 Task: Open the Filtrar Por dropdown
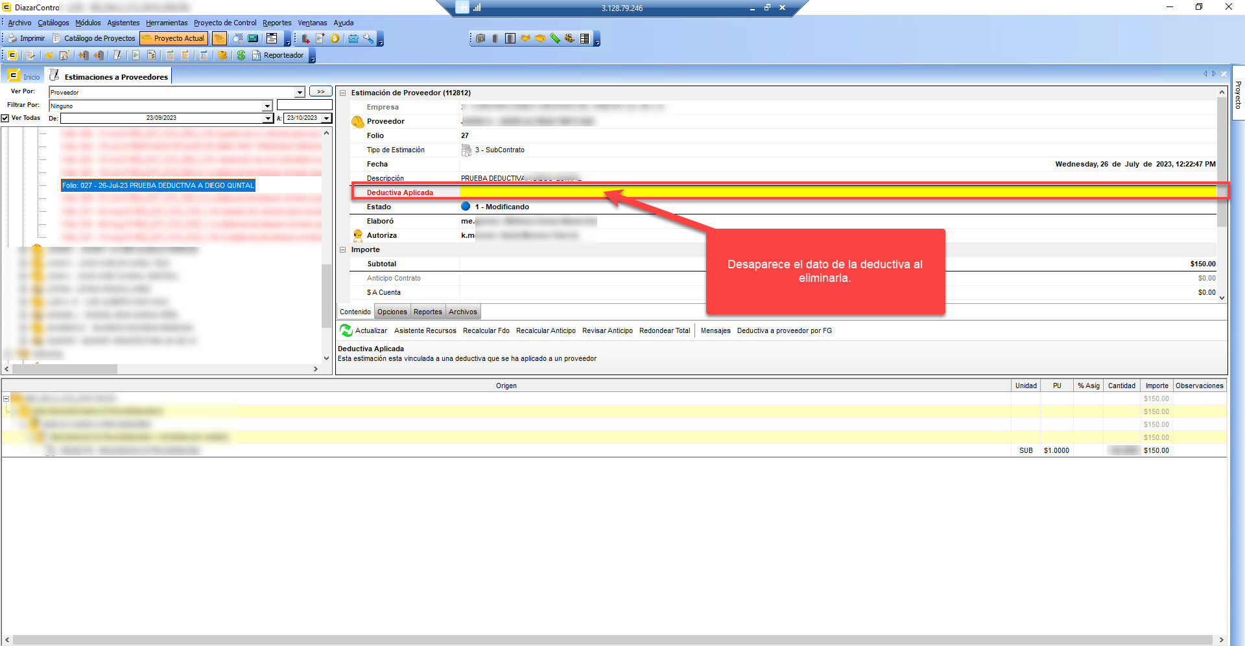coord(267,106)
